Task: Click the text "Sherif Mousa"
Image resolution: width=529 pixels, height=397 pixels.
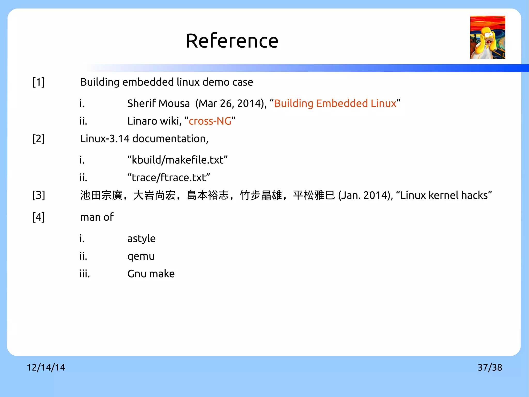Action: (x=159, y=103)
